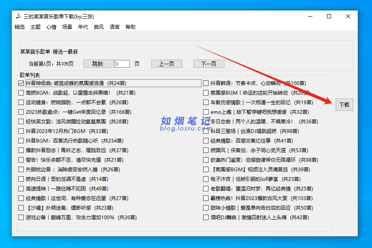Check 游戏必备 巅峰万里 playlist
Viewport: 372px width, 248px height.
click(21, 218)
